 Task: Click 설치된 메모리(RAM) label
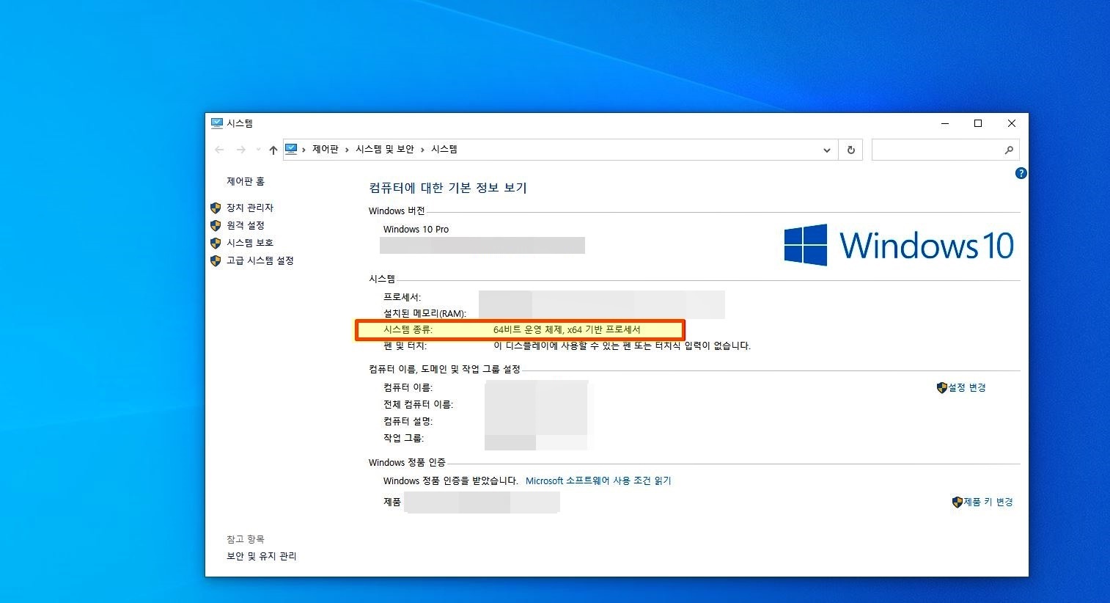coord(424,313)
